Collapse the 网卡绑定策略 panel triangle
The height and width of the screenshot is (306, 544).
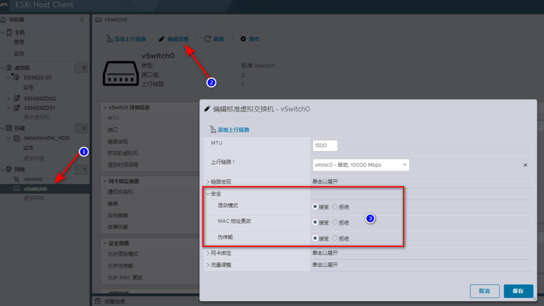(105, 181)
